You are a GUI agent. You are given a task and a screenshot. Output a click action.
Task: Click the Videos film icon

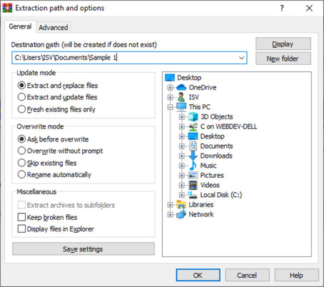click(x=193, y=185)
